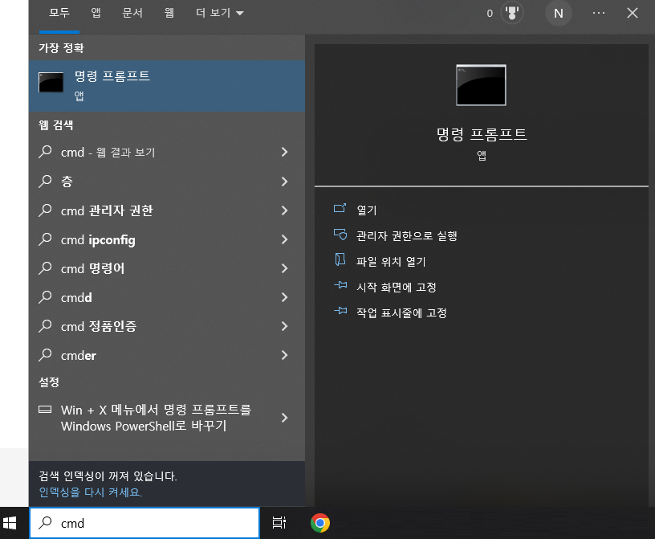Screen dimensions: 655x539
Task: Open Task View on the taskbar
Action: tap(279, 523)
